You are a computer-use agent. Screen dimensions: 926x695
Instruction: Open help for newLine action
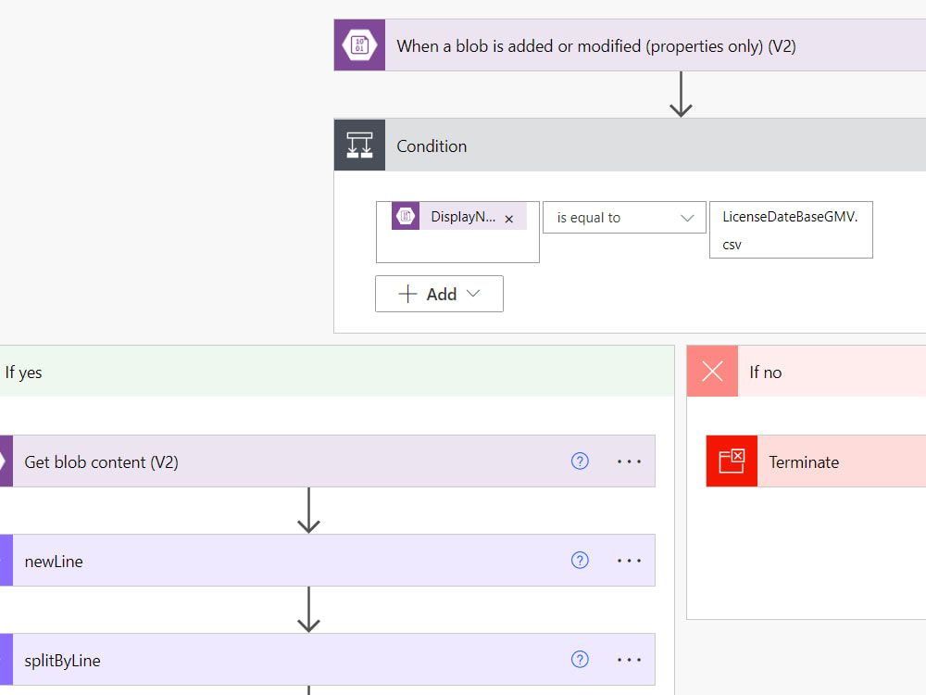coord(580,561)
